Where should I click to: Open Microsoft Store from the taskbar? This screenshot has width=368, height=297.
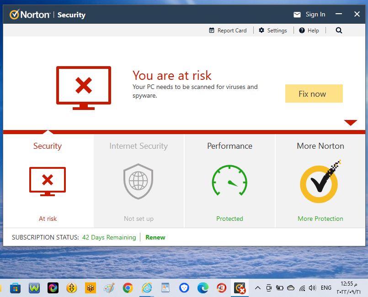tap(15, 288)
